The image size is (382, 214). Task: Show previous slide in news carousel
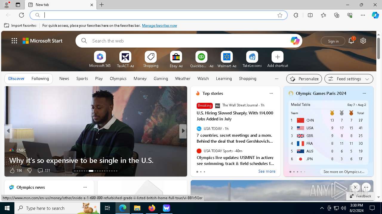click(x=8, y=131)
